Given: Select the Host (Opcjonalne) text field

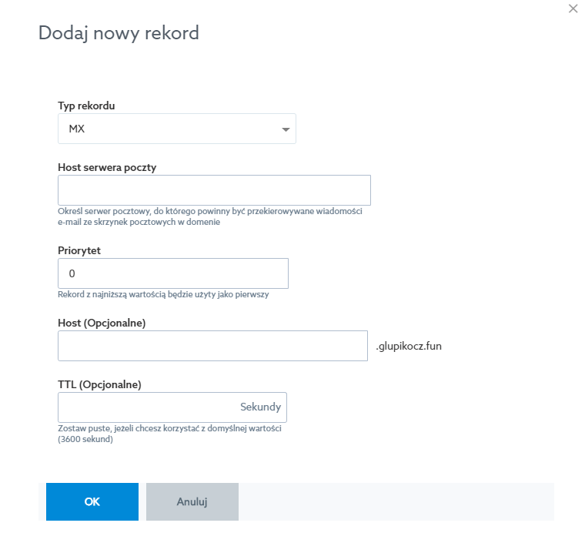Looking at the screenshot, I should 212,346.
